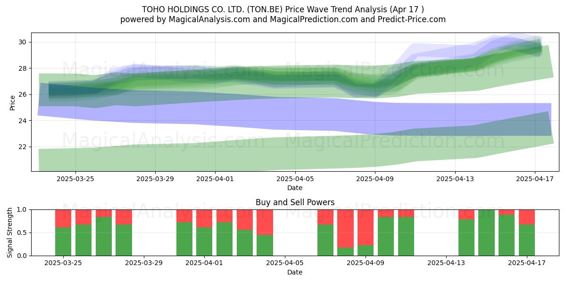
Task: Click the 'powered by MagicalAnalysis.com' subtitle line
Action: coord(283,19)
